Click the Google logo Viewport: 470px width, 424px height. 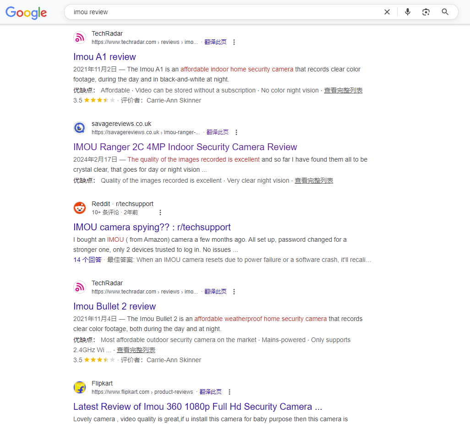(x=26, y=12)
